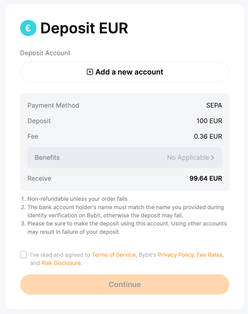Click the 0.36 EUR fee value

pos(208,136)
